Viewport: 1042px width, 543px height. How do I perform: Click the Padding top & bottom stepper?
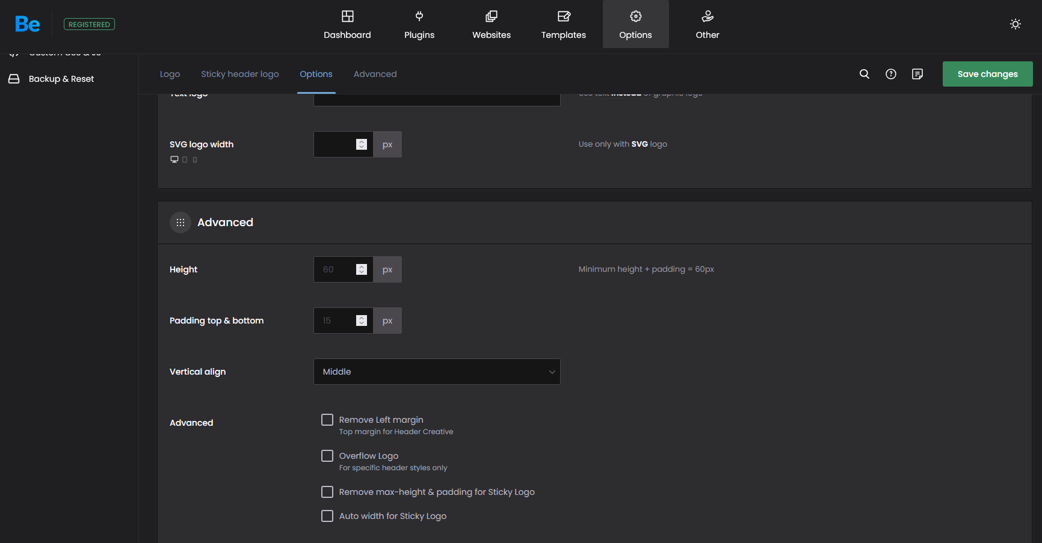(x=361, y=321)
